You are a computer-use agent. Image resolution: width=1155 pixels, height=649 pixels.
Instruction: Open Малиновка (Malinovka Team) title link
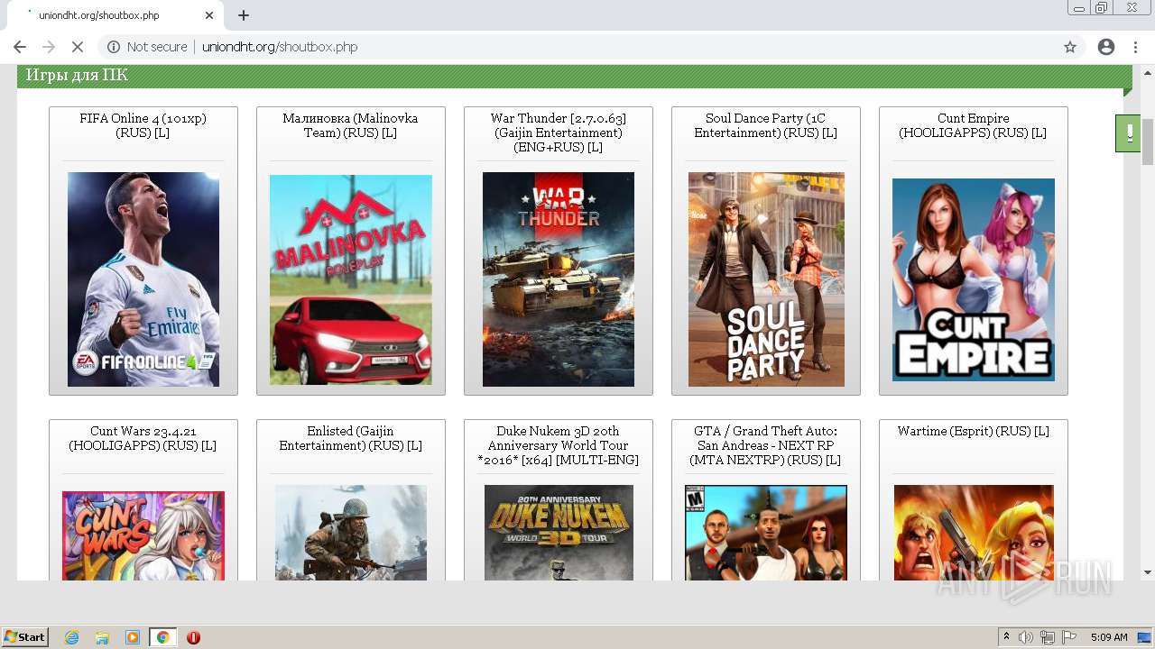point(350,125)
